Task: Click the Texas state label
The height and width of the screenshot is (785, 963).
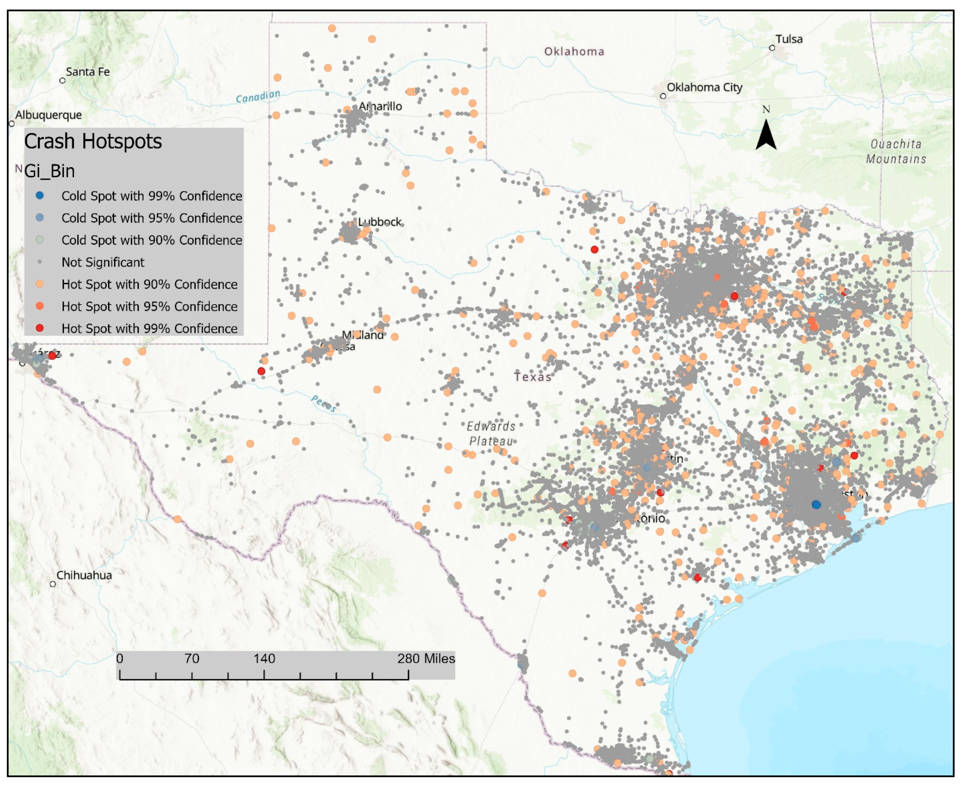Action: click(533, 377)
